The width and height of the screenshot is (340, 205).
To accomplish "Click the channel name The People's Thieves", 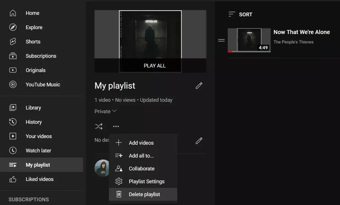I will click(294, 42).
